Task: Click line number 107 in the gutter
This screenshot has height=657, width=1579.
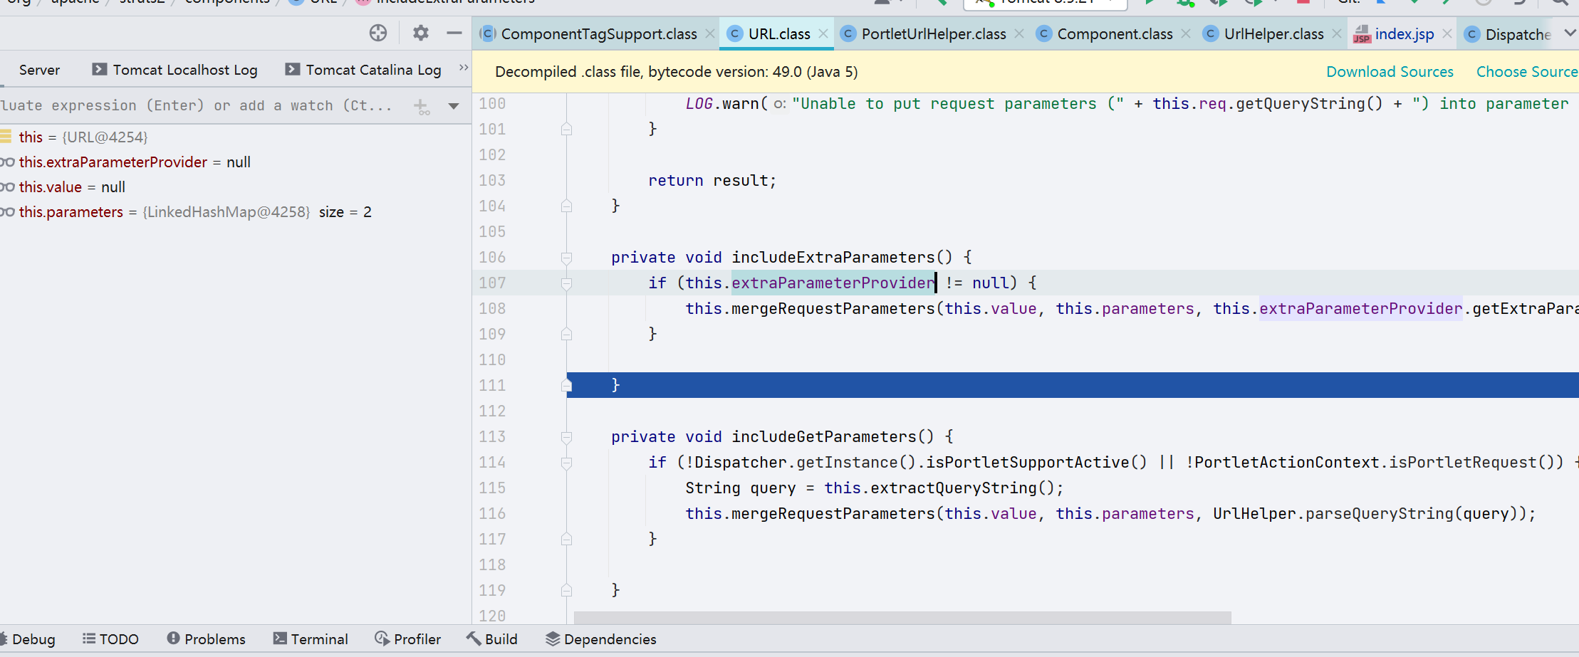Action: (x=492, y=283)
